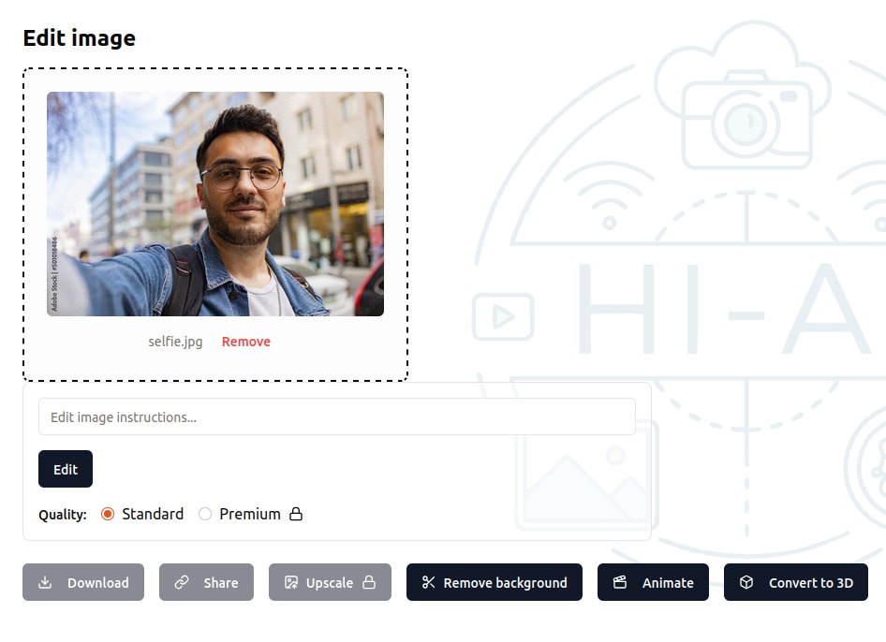Click the lock icon beside Premium
Viewport: 886px width, 642px height.
point(296,514)
